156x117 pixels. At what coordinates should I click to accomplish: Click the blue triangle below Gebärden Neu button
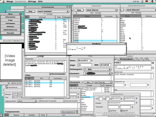76,13
